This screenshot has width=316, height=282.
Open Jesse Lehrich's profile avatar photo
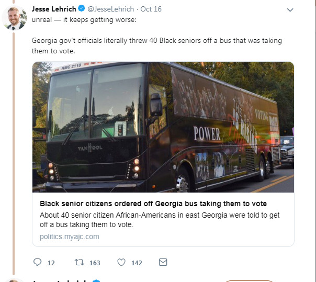point(14,18)
